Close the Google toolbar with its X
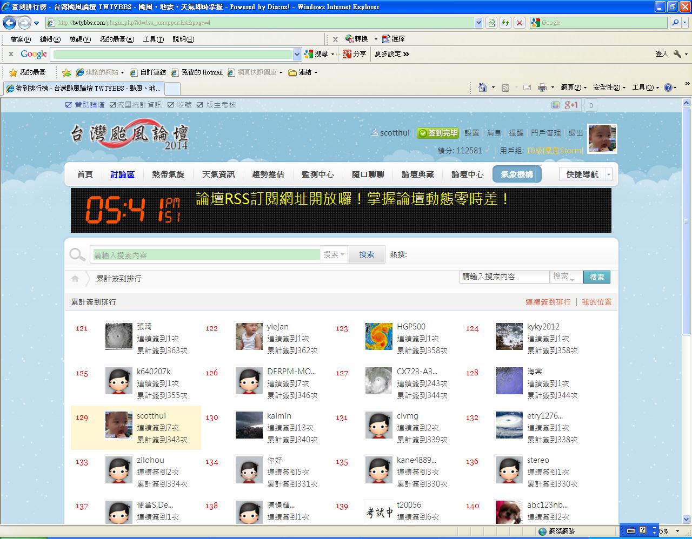Screen dimensions: 692x539 11,54
